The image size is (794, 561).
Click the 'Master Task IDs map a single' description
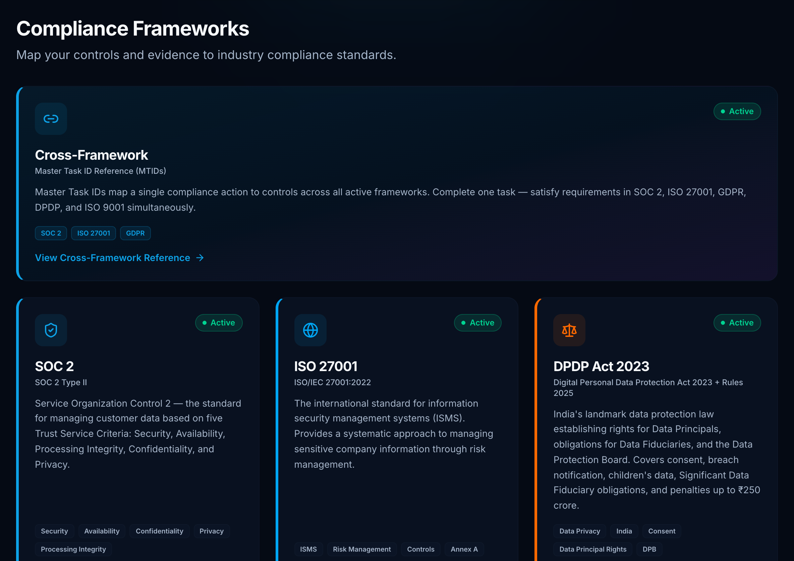[x=390, y=200]
